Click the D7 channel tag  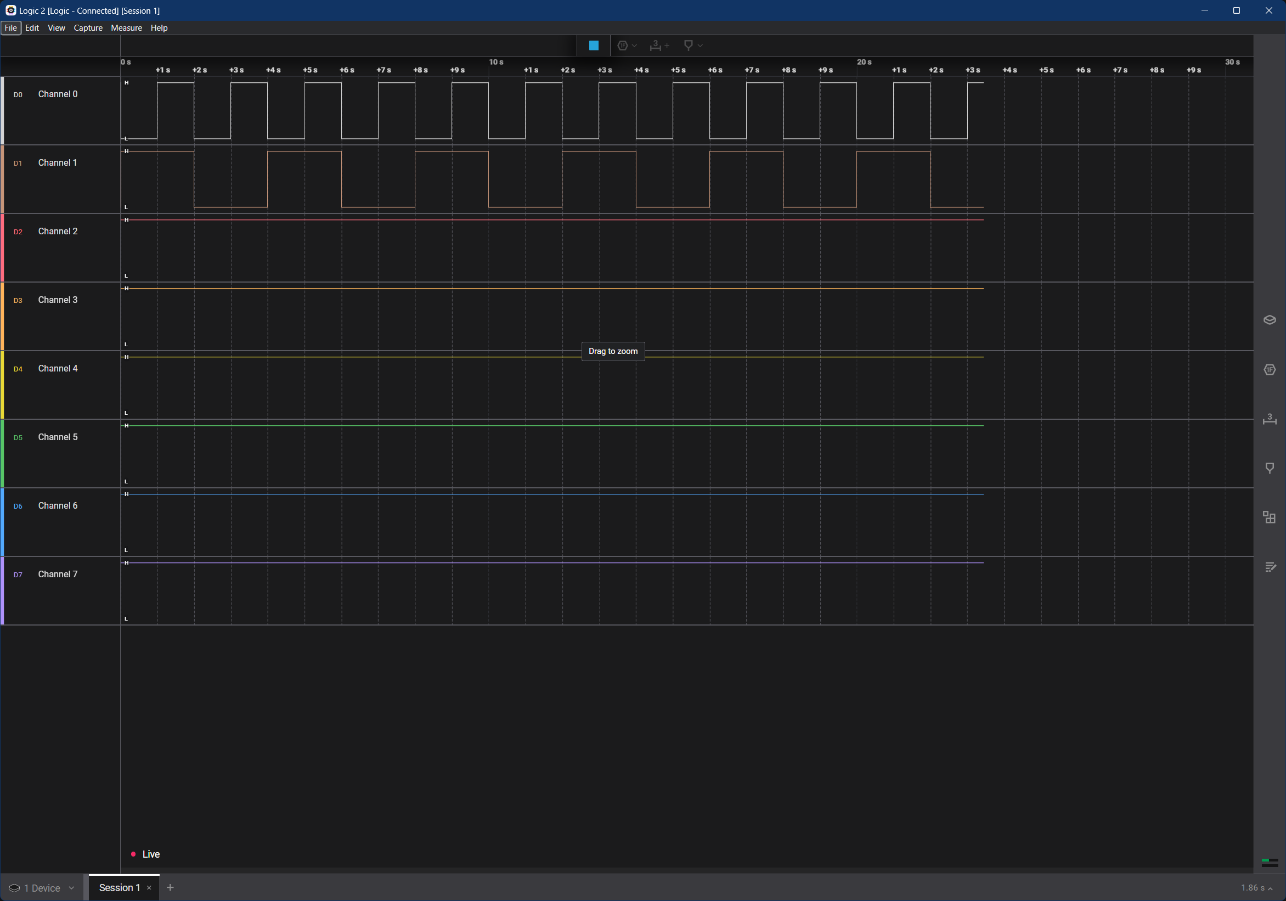[x=18, y=575]
